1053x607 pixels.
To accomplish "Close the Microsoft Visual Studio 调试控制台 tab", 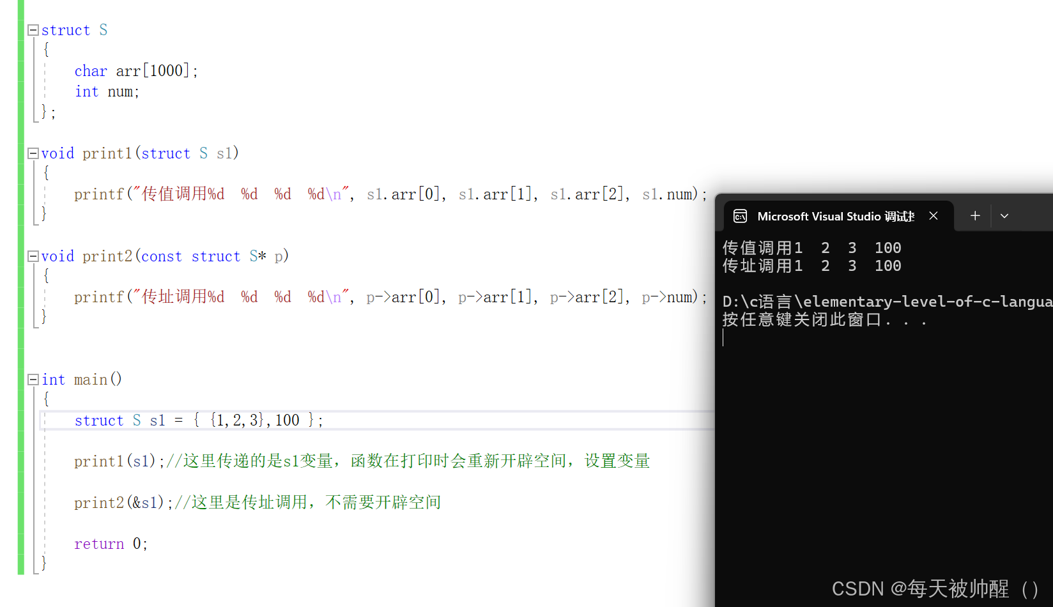I will point(934,216).
